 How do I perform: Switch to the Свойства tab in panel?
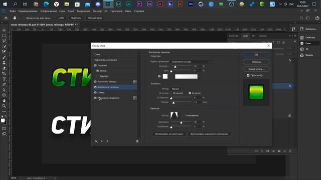(x=234, y=35)
